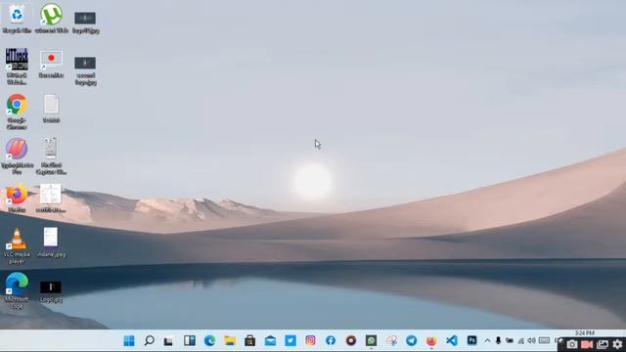Open the Widgets panel from the taskbar

pos(190,341)
